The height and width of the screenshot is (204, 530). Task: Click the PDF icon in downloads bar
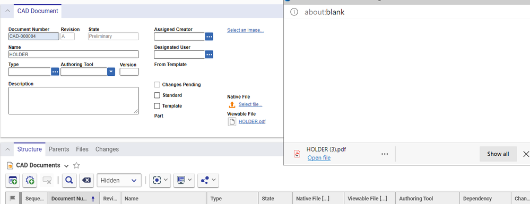click(297, 154)
